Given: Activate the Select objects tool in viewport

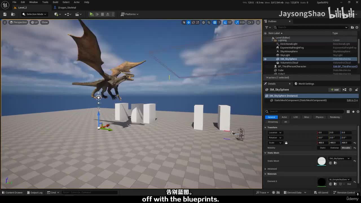Looking at the screenshot, I should click(184, 22).
